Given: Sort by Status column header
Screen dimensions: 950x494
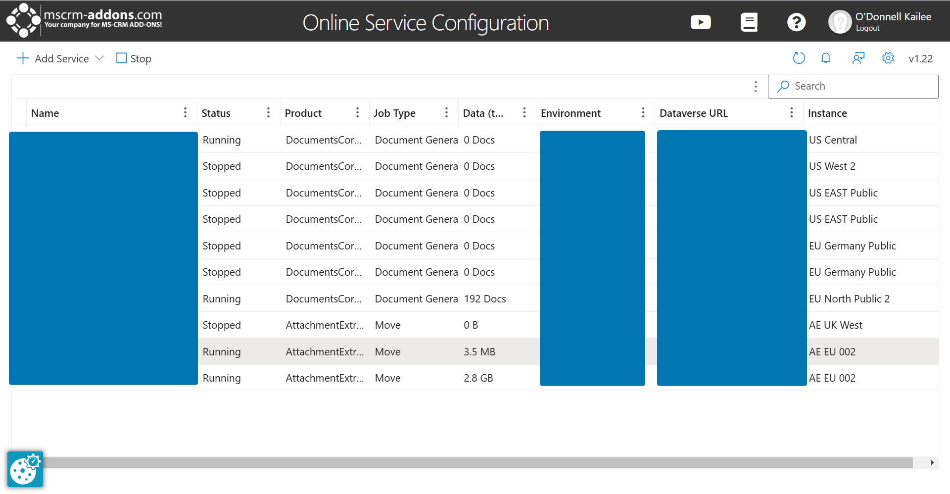Looking at the screenshot, I should pyautogui.click(x=216, y=113).
